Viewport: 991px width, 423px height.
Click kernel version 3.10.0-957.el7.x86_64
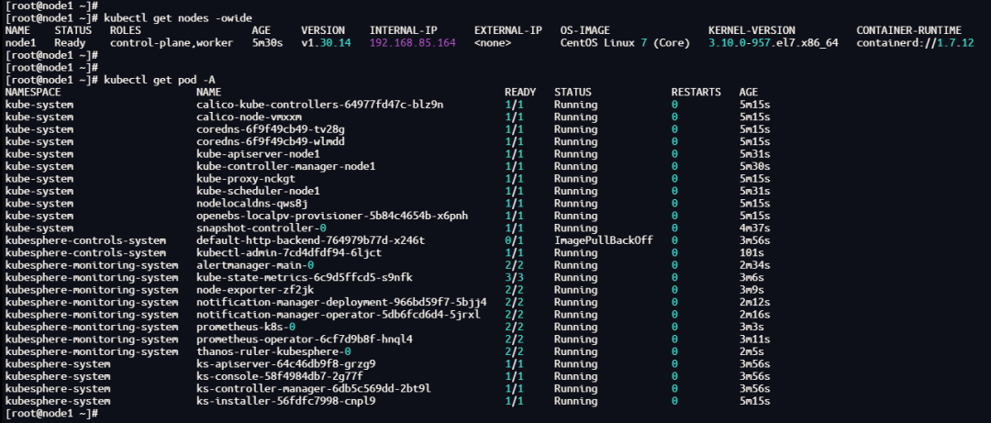pyautogui.click(x=773, y=43)
